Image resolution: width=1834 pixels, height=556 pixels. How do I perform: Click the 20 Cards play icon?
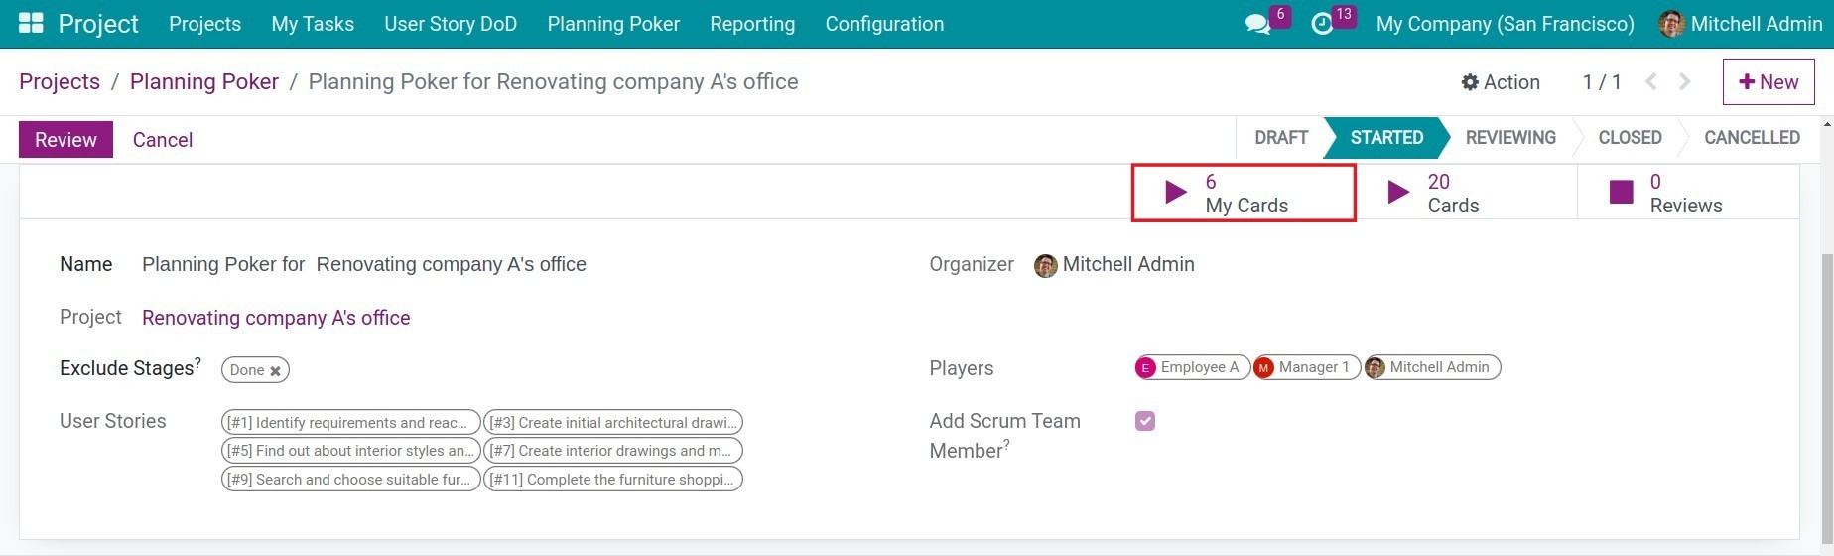click(1397, 192)
